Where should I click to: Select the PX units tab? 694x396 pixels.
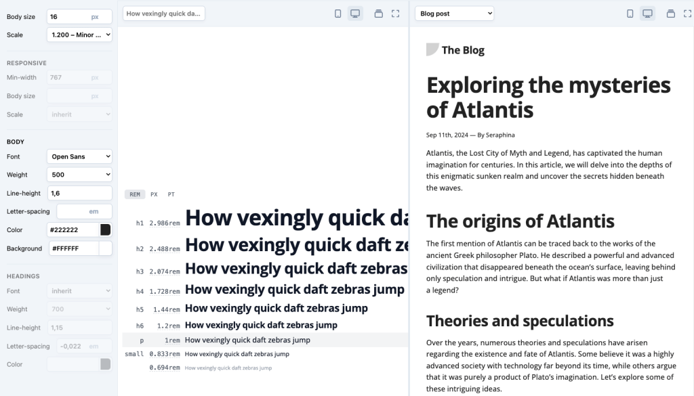point(154,194)
